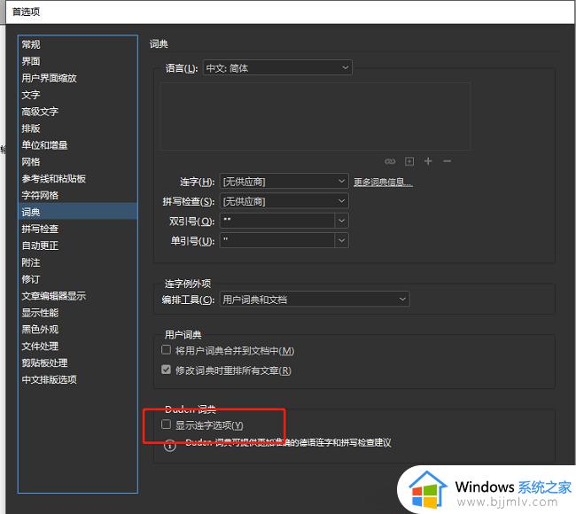Select 剪贴板处理 category
The width and height of the screenshot is (576, 514).
77,363
